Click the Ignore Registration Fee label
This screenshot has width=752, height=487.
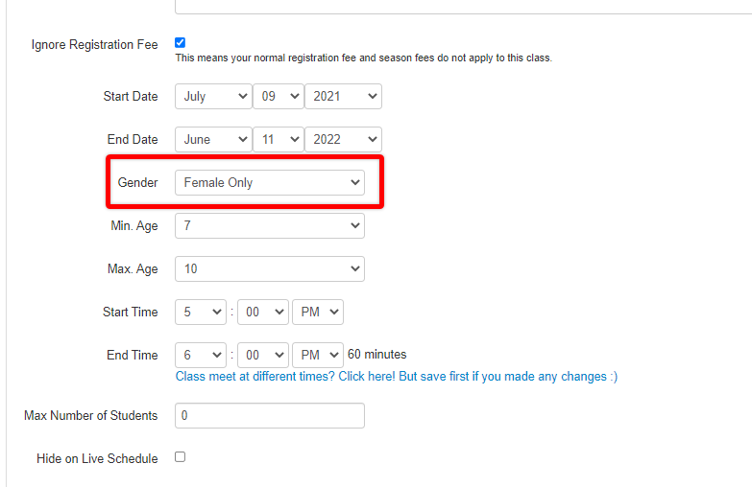pos(94,44)
